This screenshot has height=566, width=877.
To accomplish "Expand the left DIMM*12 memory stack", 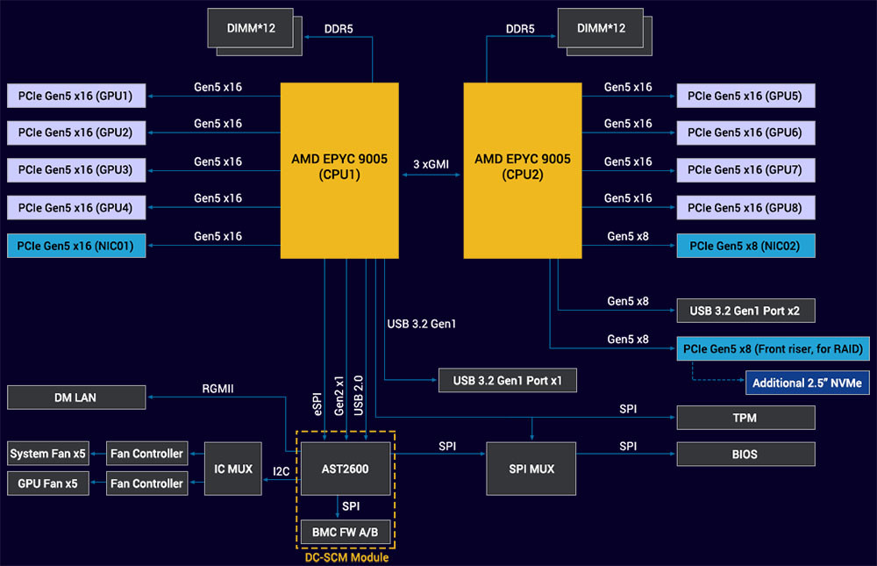I will 250,29.
